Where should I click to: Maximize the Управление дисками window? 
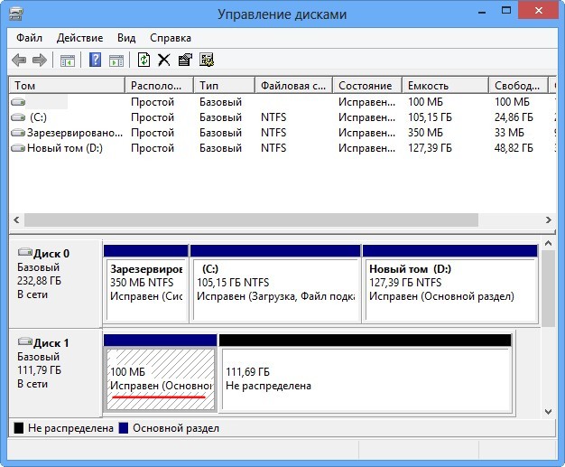(506, 11)
